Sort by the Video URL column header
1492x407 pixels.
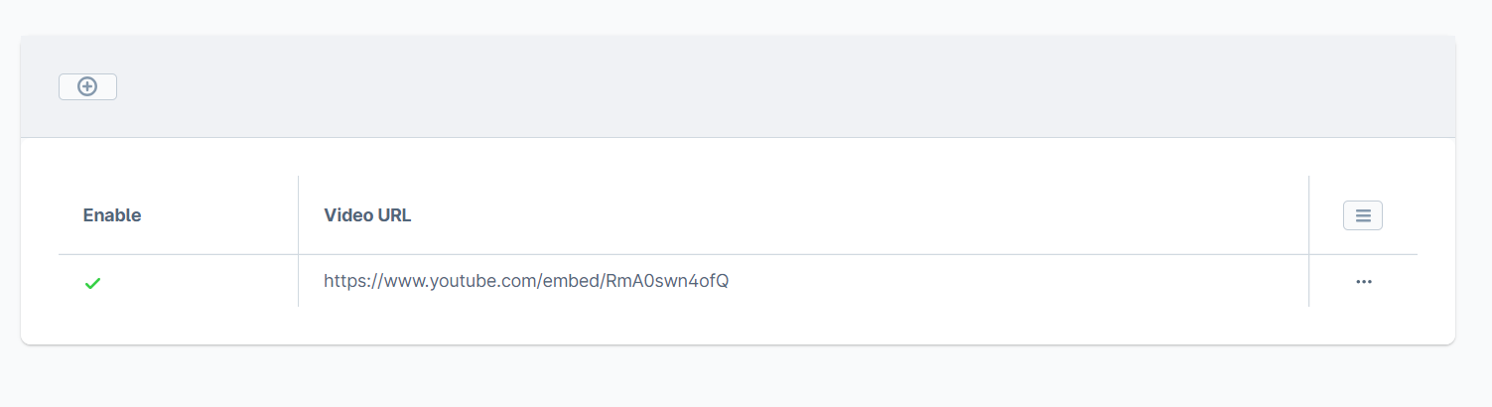[367, 215]
